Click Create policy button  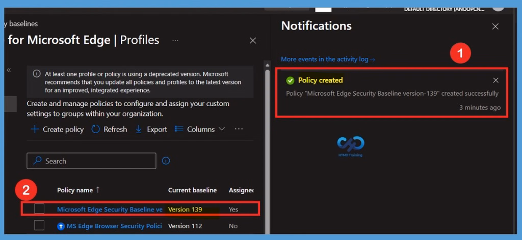pyautogui.click(x=57, y=129)
